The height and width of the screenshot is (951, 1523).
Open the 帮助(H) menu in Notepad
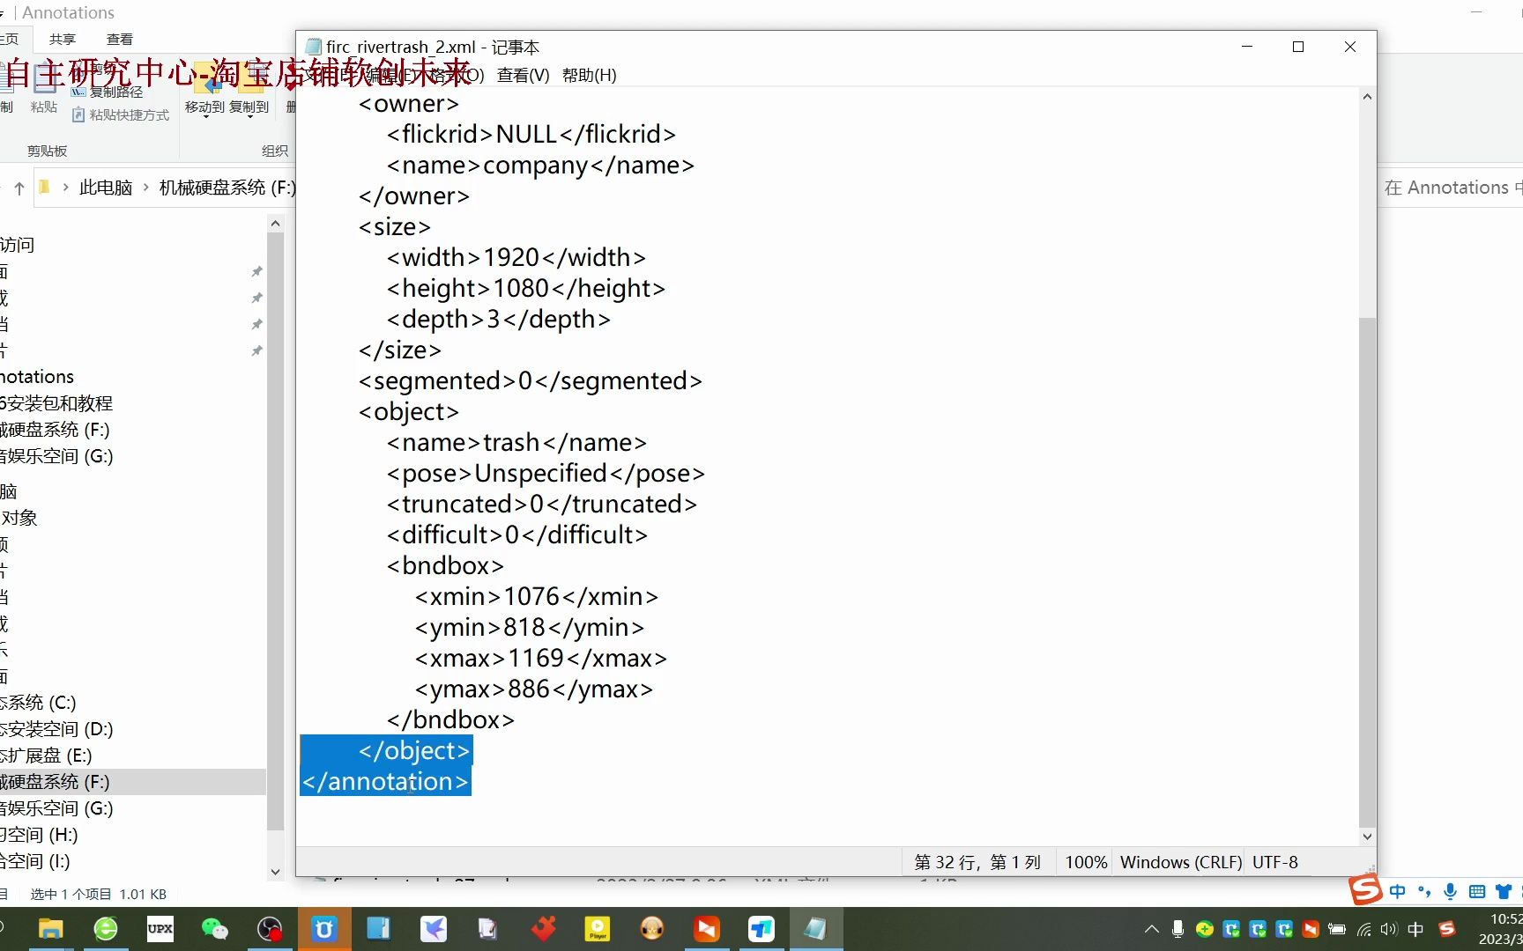click(x=589, y=75)
